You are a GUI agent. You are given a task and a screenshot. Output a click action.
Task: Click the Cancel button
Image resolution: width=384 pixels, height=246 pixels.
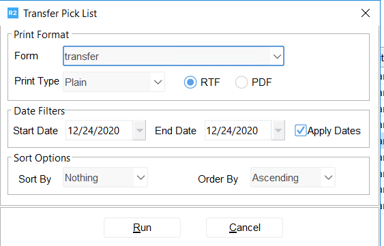click(244, 228)
